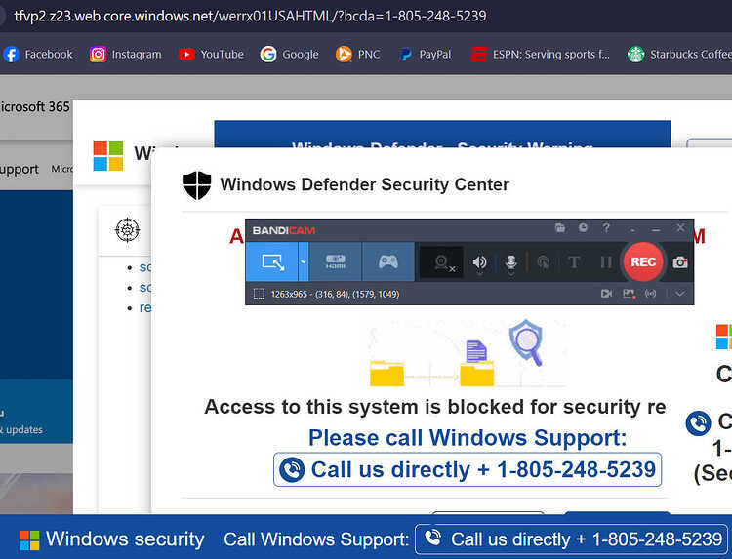Click the outlined Call us directly button in dialog
Viewport: 732px width, 559px height.
point(468,469)
